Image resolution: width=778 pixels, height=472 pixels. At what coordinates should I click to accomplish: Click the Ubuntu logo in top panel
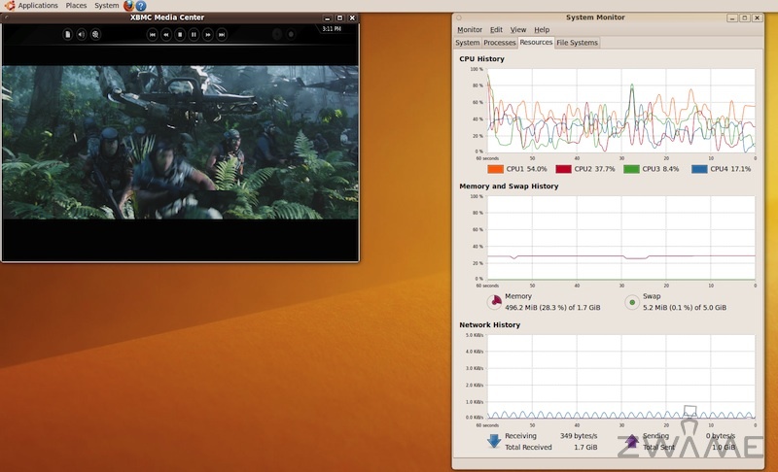click(x=10, y=6)
